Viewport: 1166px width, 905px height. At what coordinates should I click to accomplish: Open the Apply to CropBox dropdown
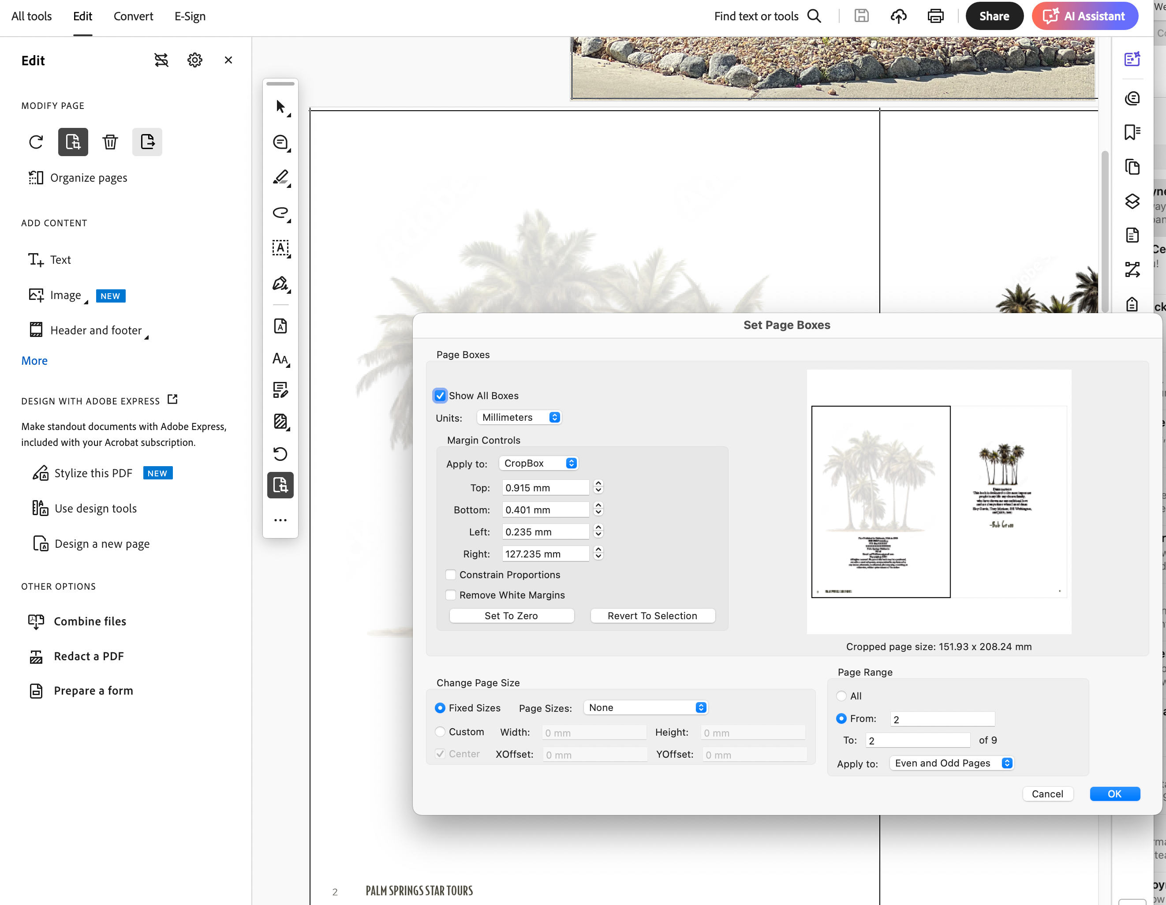tap(538, 463)
